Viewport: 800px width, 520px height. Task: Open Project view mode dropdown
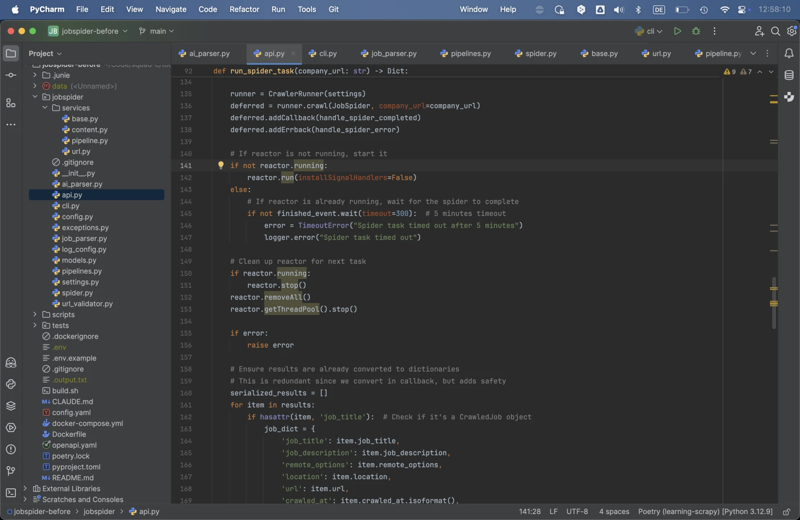pyautogui.click(x=45, y=53)
